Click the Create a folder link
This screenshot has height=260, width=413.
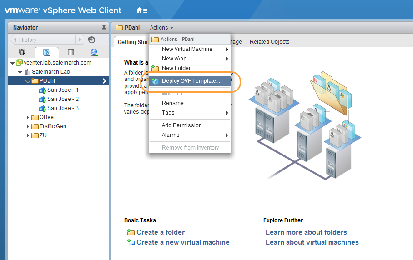pyautogui.click(x=161, y=232)
